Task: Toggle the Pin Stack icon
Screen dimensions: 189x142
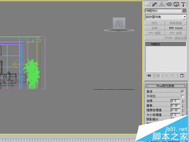Action: point(149,75)
